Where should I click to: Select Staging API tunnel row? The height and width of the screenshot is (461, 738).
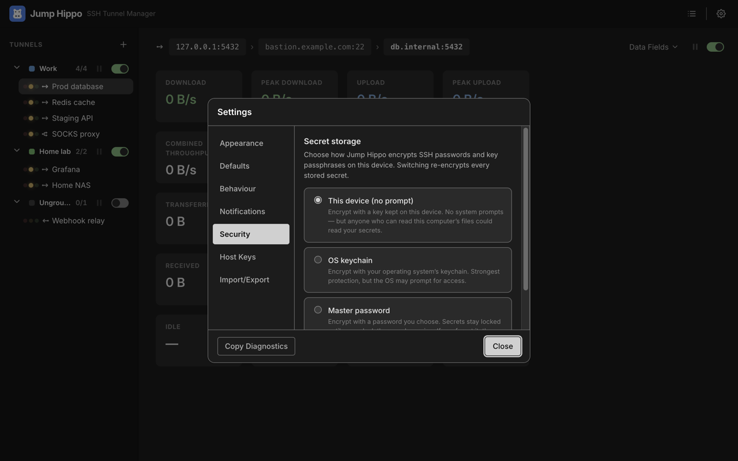[x=76, y=118]
